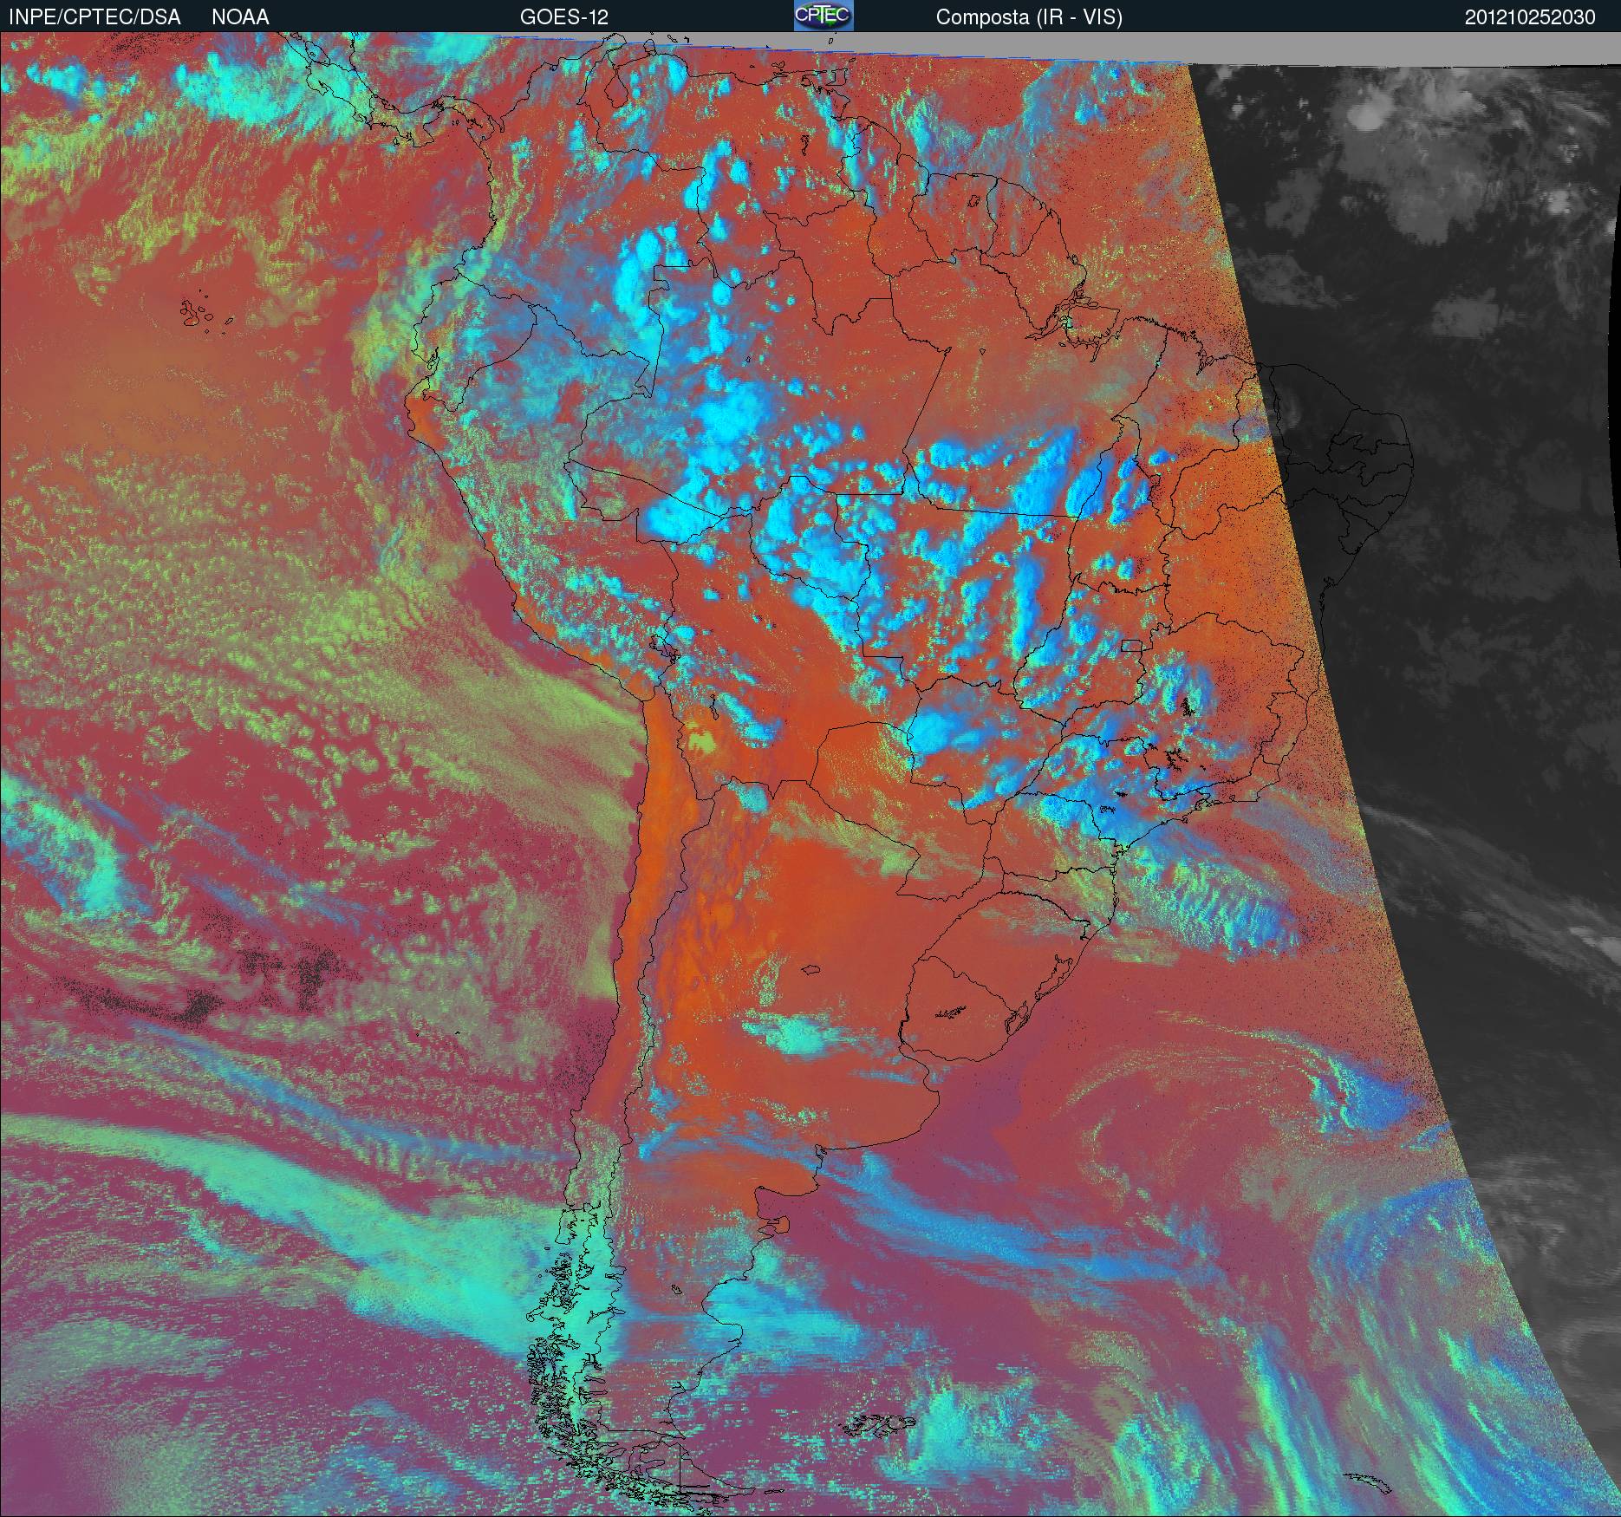This screenshot has height=1517, width=1621.
Task: Click the Composta (IR - VIS) title
Action: pos(1029,17)
